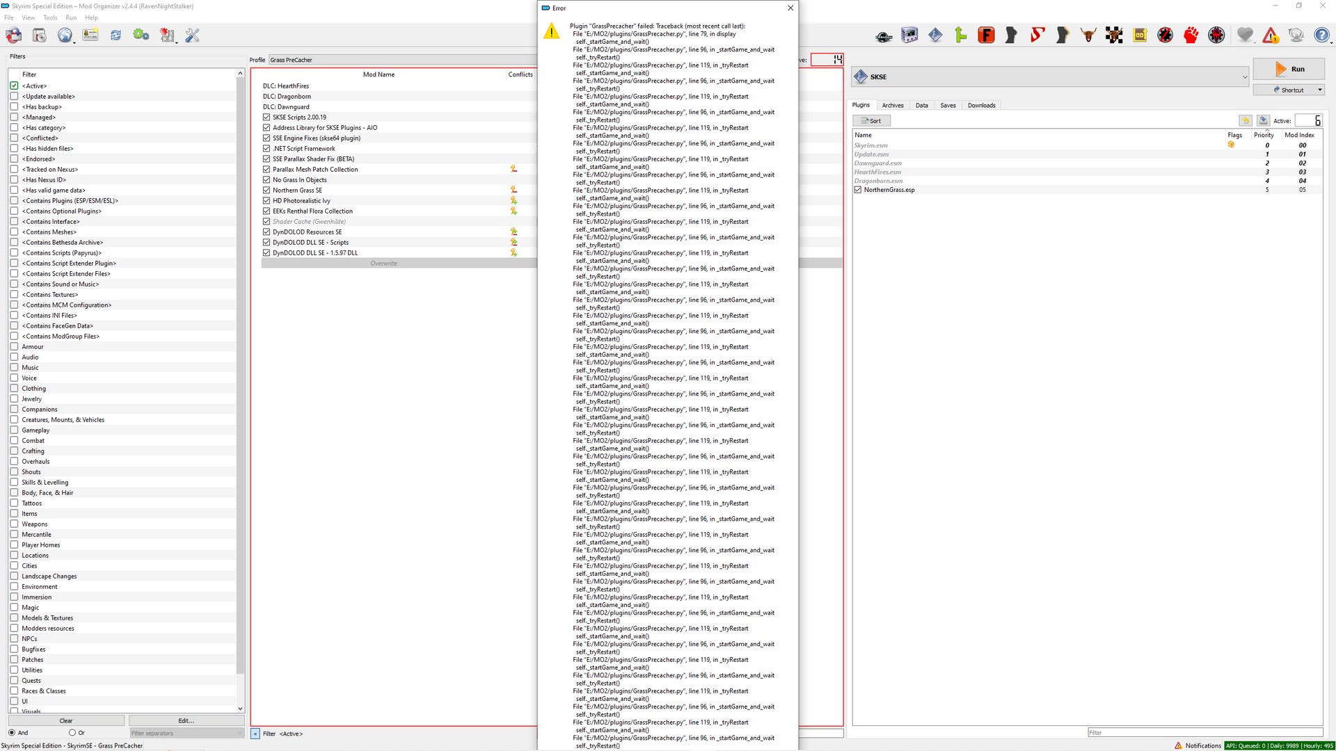
Task: Open the Filter separators combo box
Action: click(x=186, y=733)
